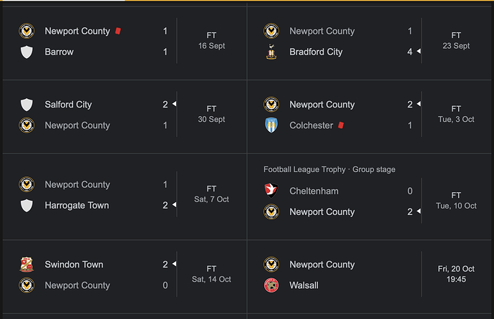Viewport: 494px width, 319px height.
Task: Click Colchester's red card indicator
Action: point(341,125)
